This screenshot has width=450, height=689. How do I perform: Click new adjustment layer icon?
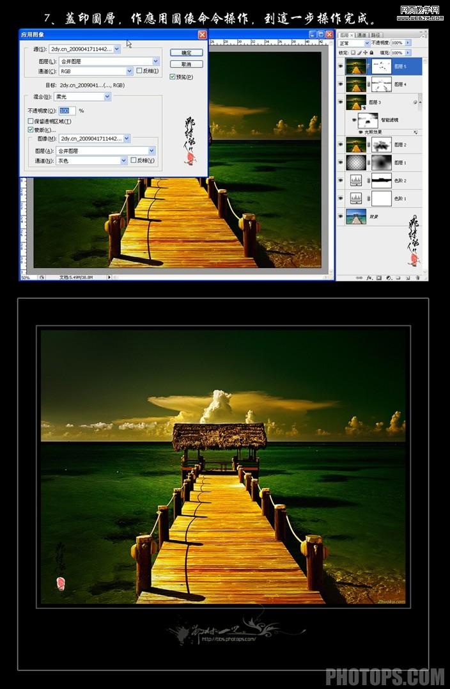[x=389, y=278]
